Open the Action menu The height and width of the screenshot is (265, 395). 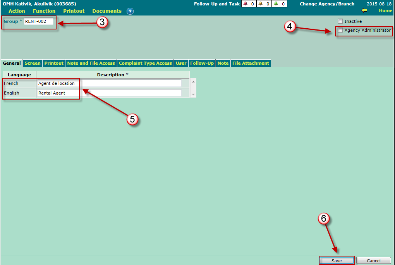pos(17,11)
